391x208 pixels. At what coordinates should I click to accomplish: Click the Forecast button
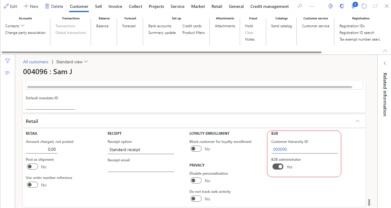click(129, 26)
